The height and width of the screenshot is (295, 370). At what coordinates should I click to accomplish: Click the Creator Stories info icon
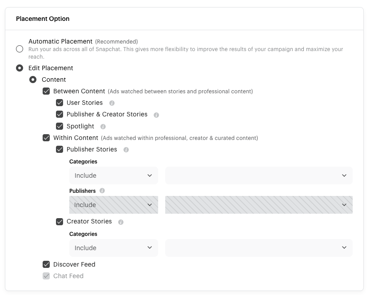coord(121,222)
